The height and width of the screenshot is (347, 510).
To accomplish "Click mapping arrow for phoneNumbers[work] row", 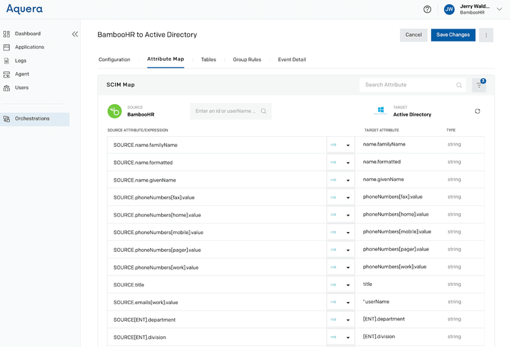I will 333,267.
